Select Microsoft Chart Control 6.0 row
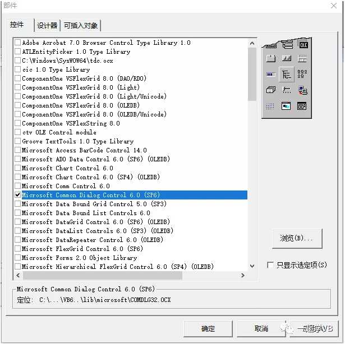Screen dimensions: 345x344 point(131,168)
